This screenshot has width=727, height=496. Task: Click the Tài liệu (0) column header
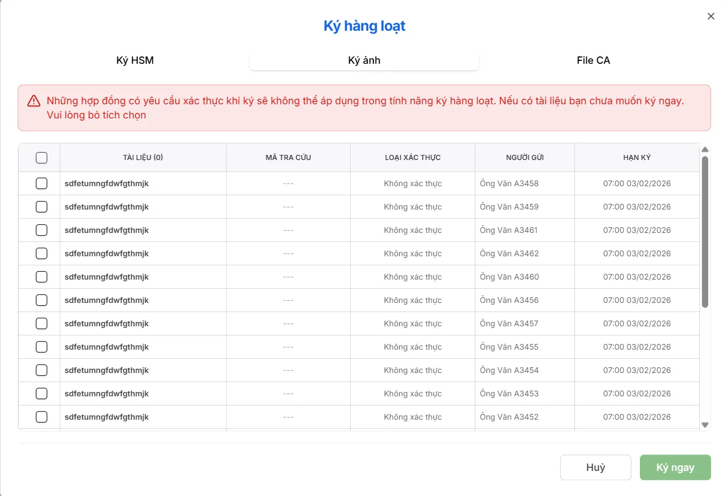pyautogui.click(x=143, y=158)
